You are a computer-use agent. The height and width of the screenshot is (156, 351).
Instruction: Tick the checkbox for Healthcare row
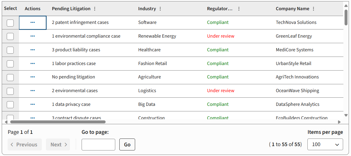pos(10,50)
